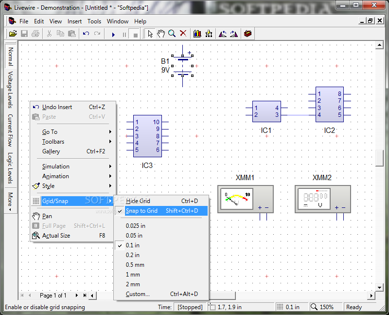The image size is (389, 315).
Task: Click the Open file toolbar icon
Action: click(x=13, y=34)
